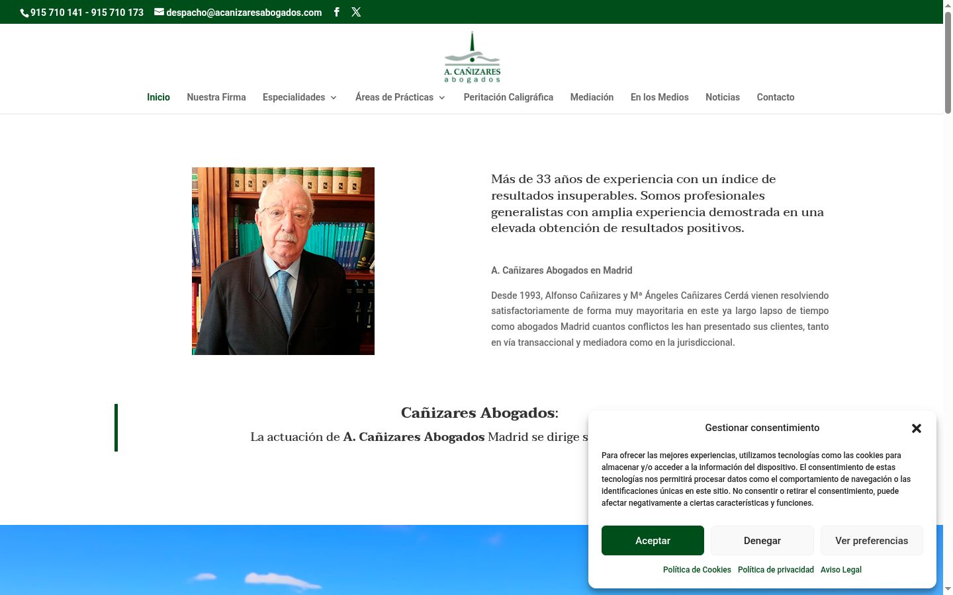Image resolution: width=953 pixels, height=595 pixels.
Task: Click the Denegar button
Action: click(762, 541)
